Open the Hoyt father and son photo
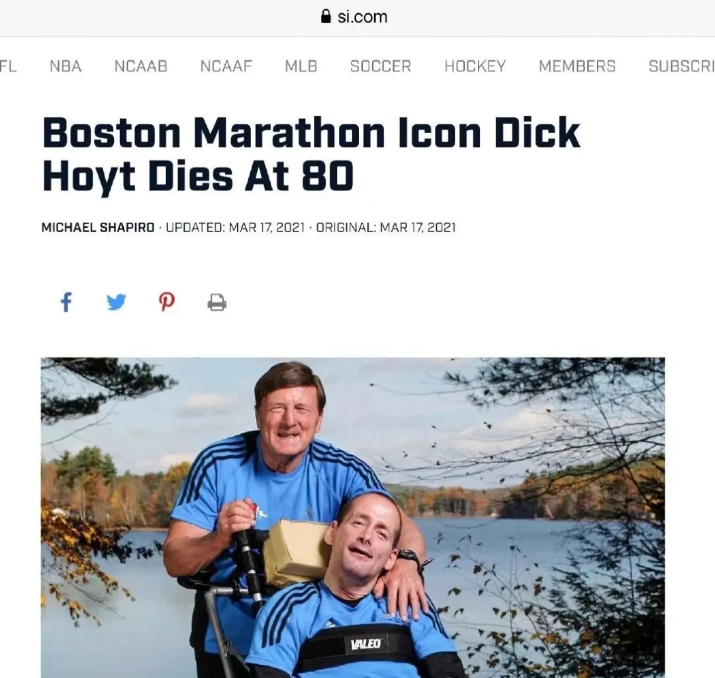The image size is (715, 678). click(353, 518)
